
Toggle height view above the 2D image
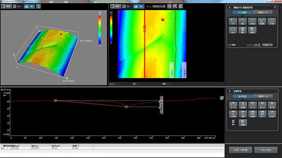pos(139,6)
